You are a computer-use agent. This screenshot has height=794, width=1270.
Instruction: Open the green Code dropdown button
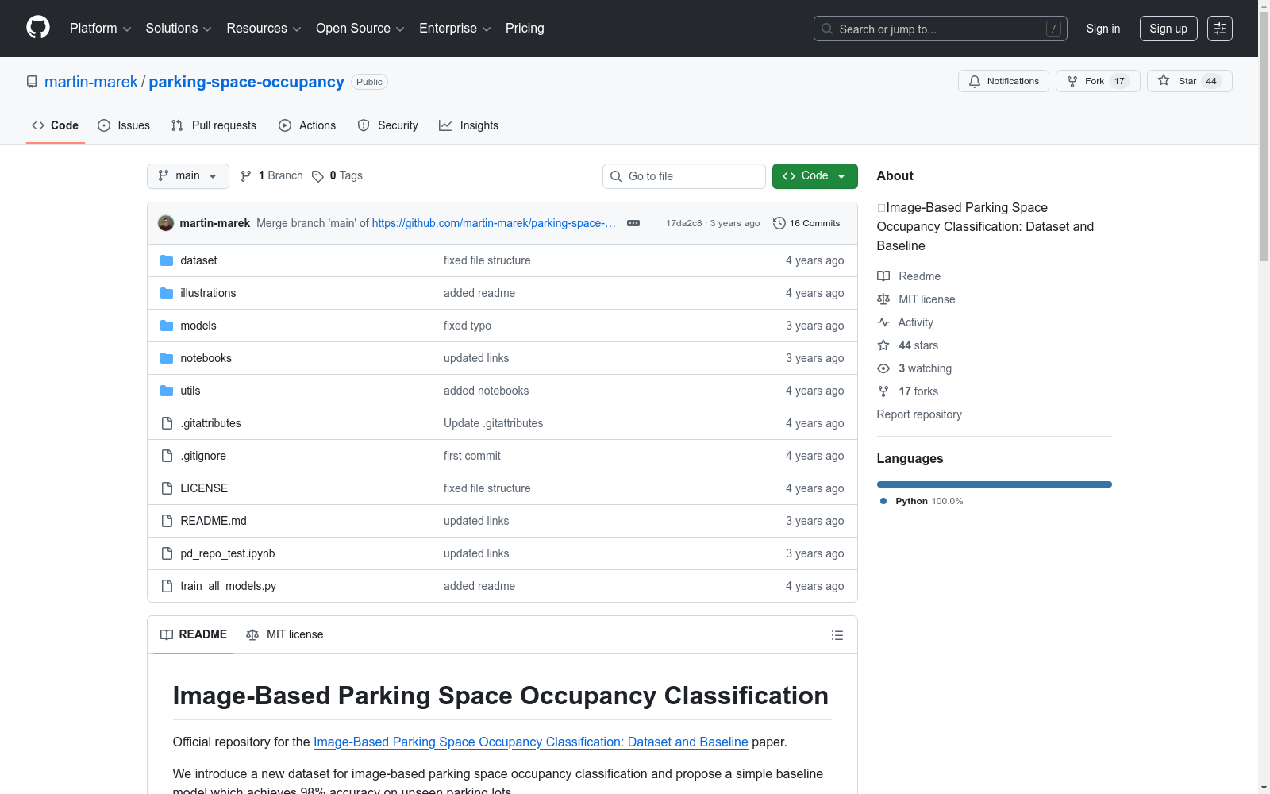(x=814, y=176)
